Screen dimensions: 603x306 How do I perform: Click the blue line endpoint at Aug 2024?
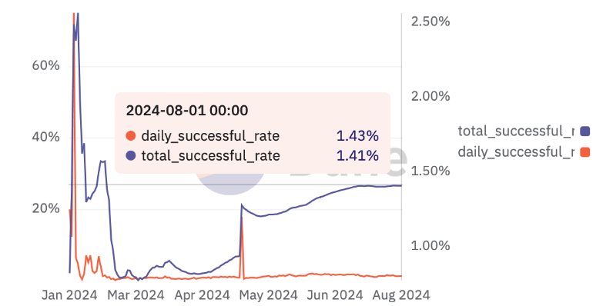400,186
